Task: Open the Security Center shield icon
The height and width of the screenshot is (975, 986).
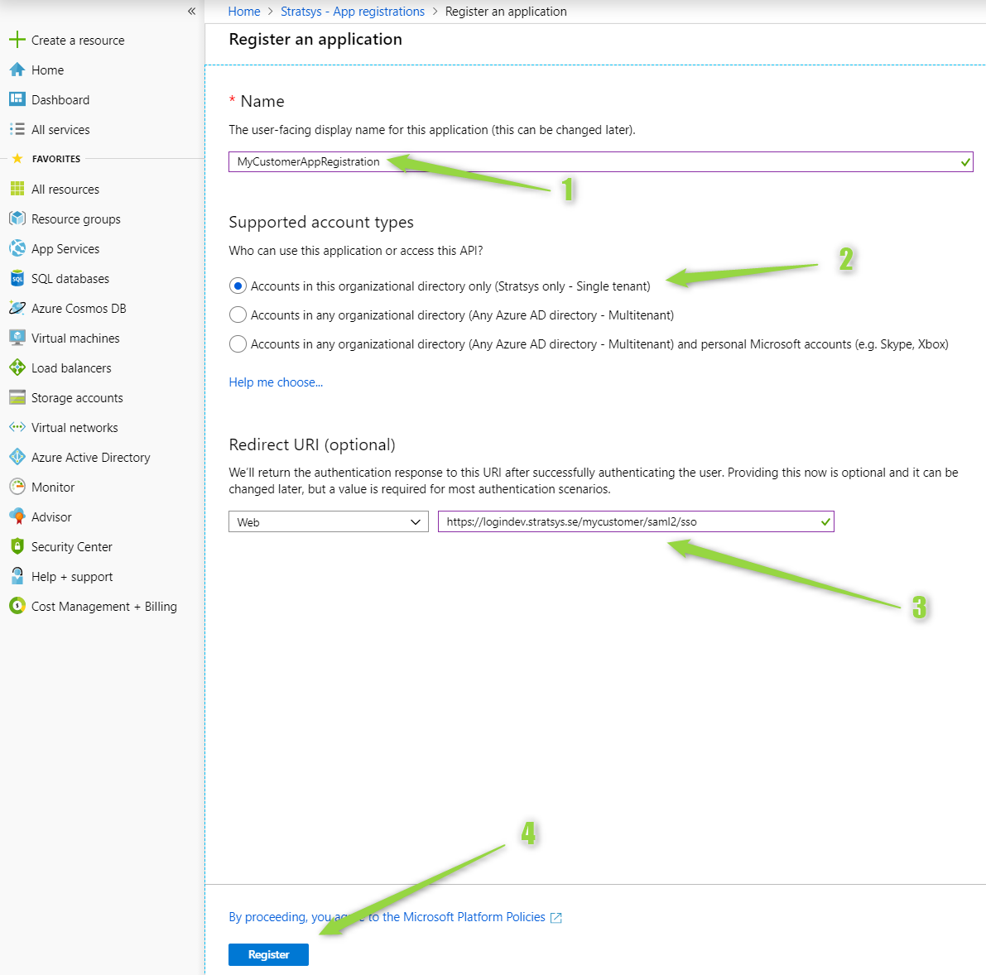Action: (x=17, y=546)
